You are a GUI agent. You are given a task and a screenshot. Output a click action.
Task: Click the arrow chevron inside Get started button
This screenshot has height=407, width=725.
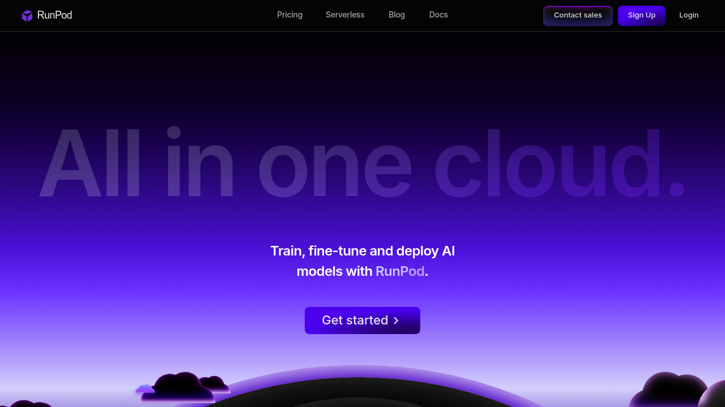tap(395, 321)
